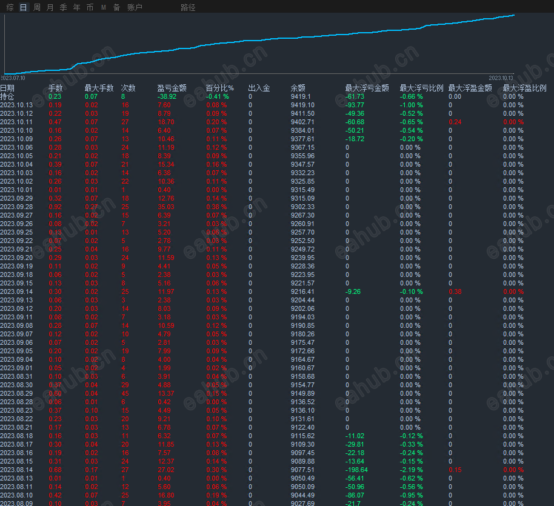Image resolution: width=554 pixels, height=506 pixels.
Task: Select the 周 weekly tab
Action: point(37,7)
